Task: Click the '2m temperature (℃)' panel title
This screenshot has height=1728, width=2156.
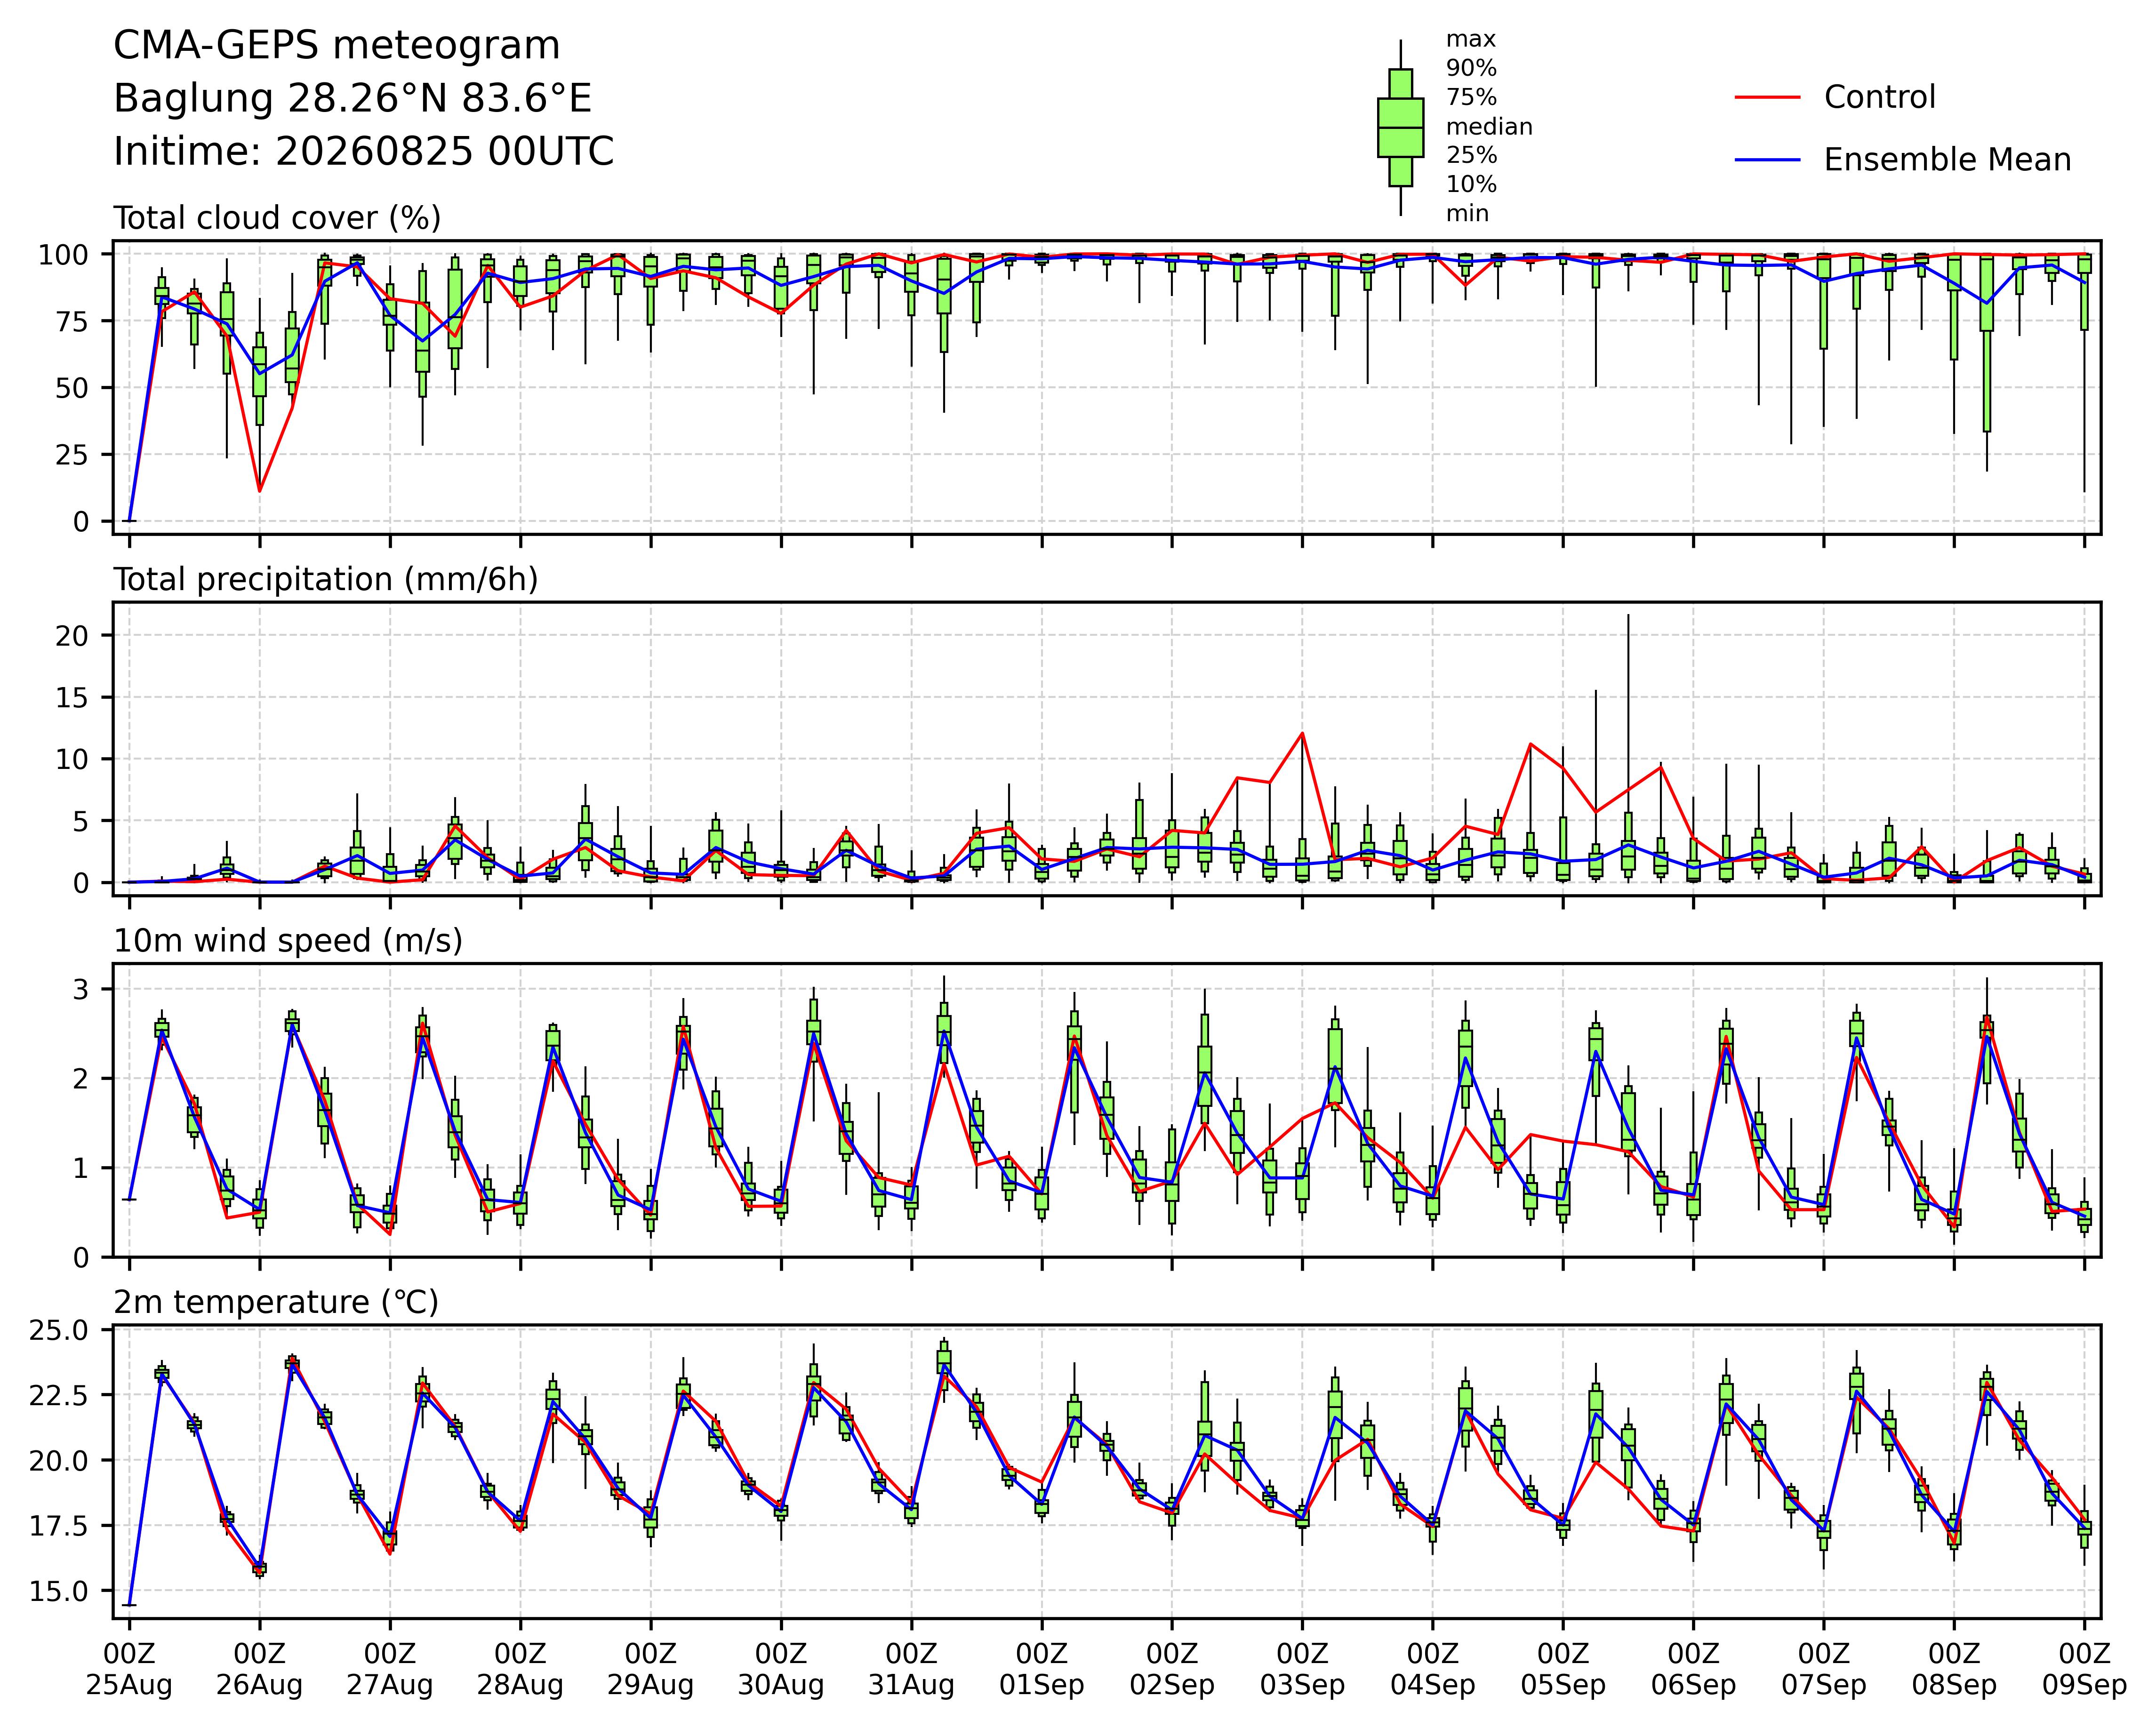Action: 276,1303
